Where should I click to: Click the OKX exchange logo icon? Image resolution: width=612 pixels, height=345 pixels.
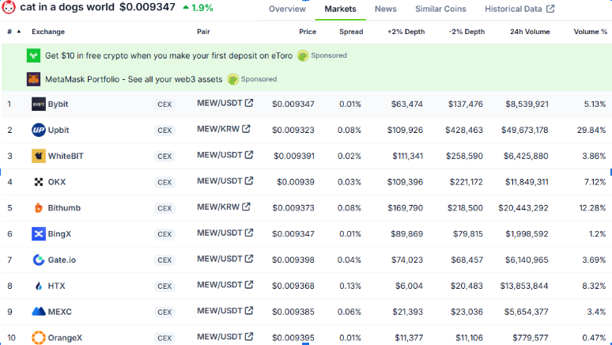[x=39, y=182]
